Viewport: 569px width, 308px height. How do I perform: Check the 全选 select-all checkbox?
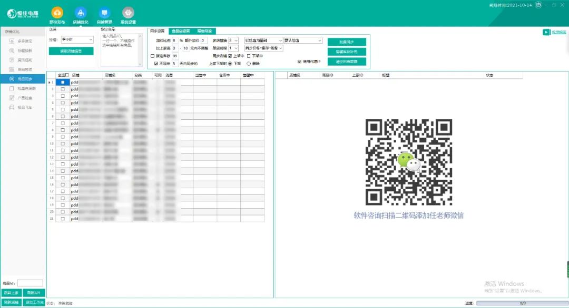click(67, 75)
